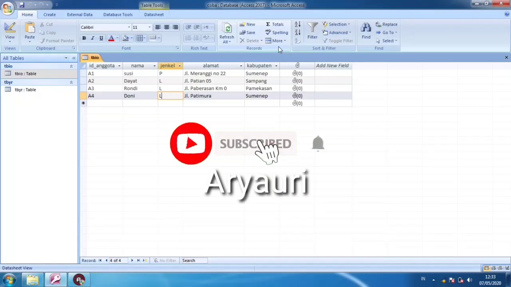Click the View datasheet/design icon
511x287 pixels.
10,28
